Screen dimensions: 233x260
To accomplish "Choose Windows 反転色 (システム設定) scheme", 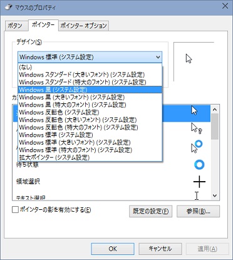I will click(90, 112).
